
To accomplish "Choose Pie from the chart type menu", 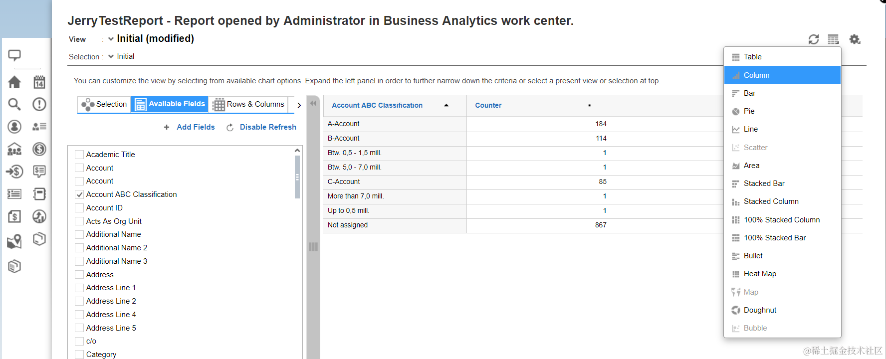I will coord(749,111).
